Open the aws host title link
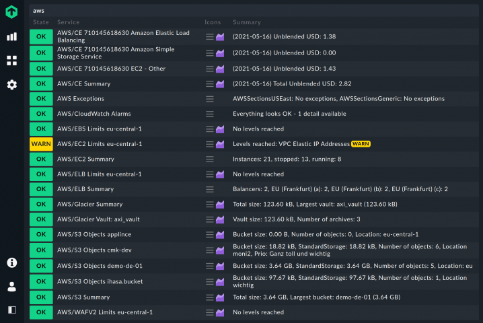483x323 pixels. (38, 11)
